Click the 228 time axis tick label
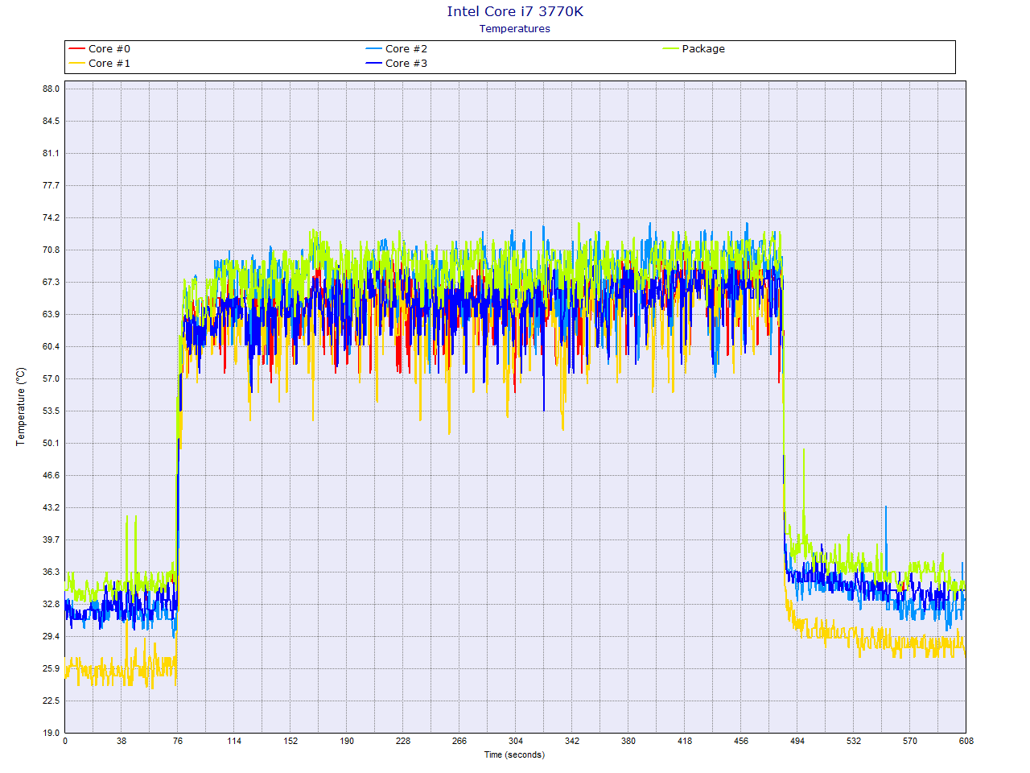Screen dimensions: 1030x773 tap(403, 742)
